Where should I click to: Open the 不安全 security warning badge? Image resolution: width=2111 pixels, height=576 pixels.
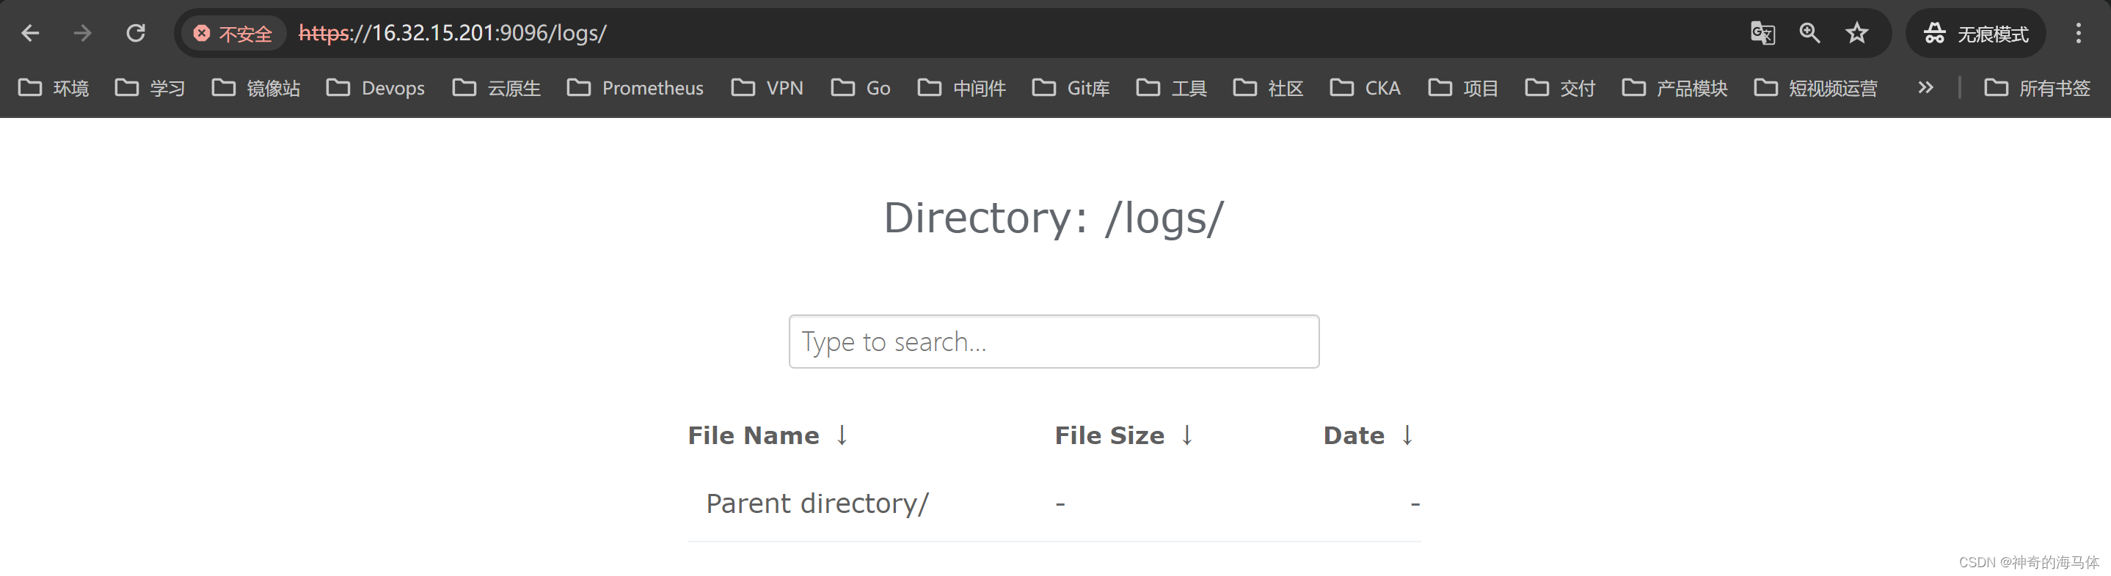[x=233, y=34]
